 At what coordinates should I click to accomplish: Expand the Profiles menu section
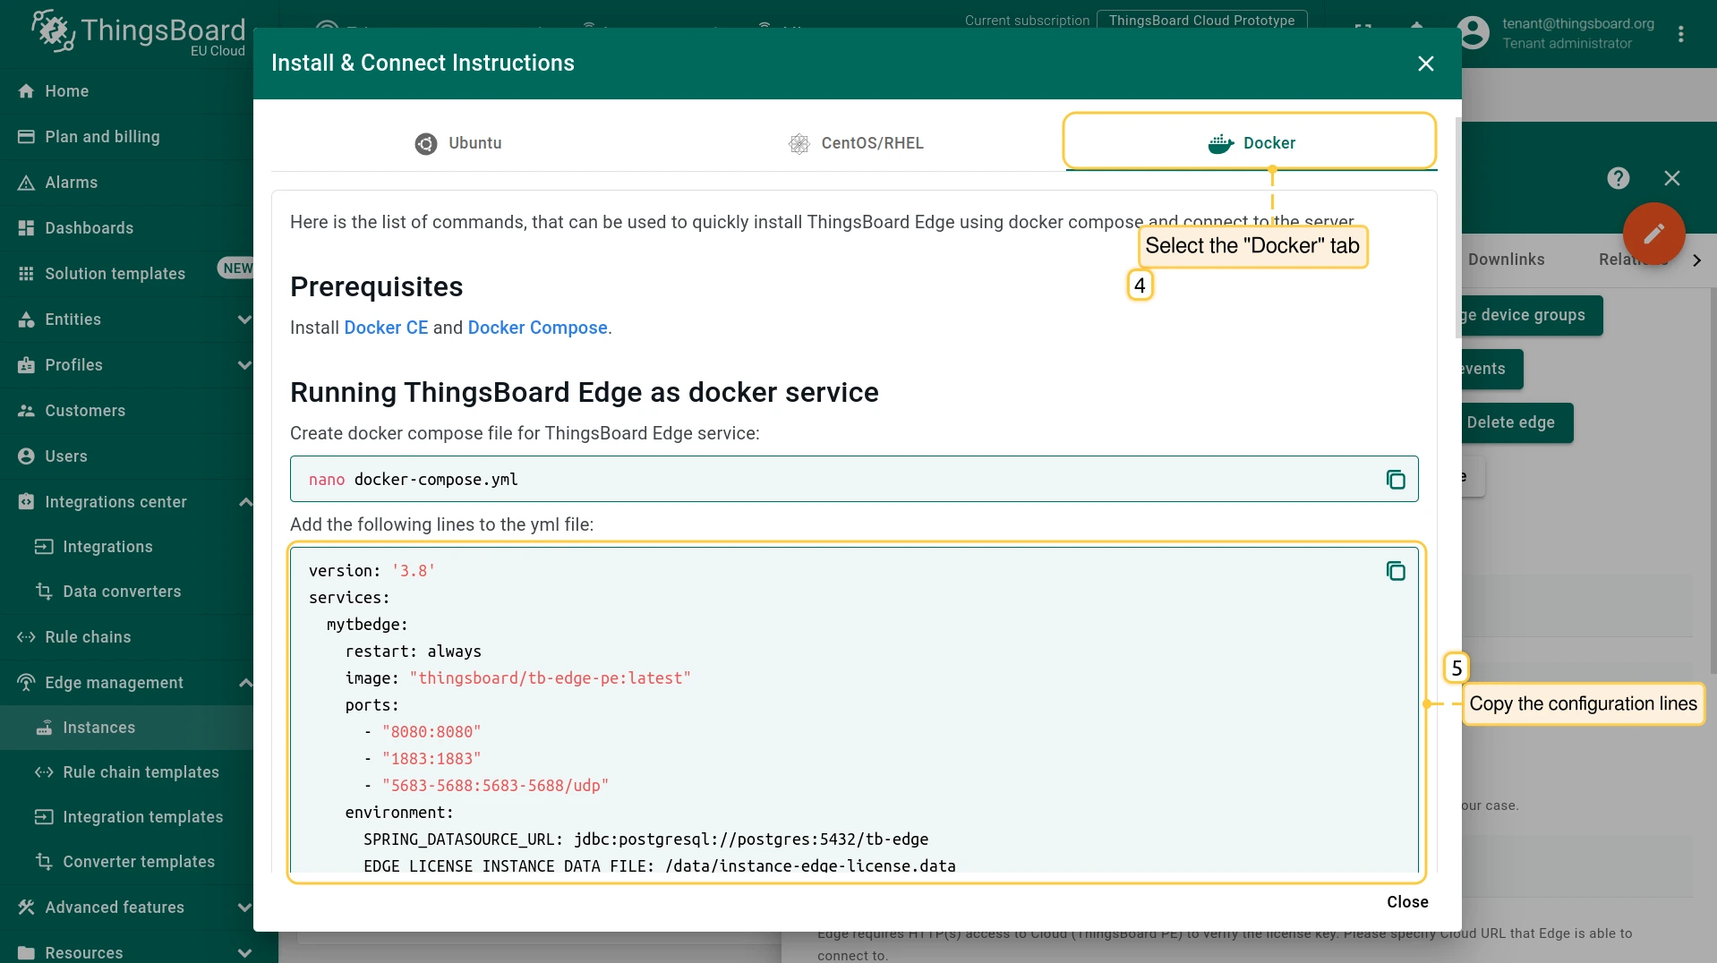pos(243,365)
